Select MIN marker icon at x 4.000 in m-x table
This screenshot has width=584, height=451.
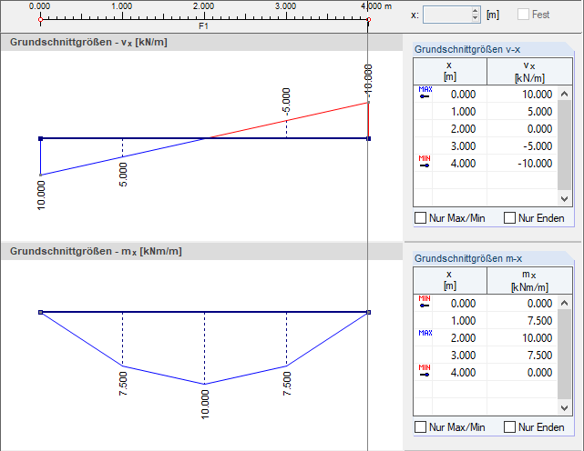coord(425,371)
